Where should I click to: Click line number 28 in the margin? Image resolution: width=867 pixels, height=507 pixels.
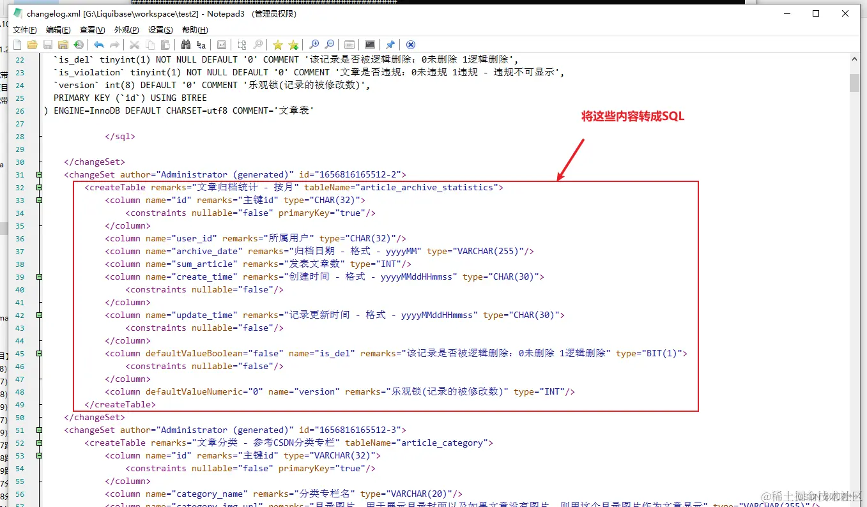(19, 136)
